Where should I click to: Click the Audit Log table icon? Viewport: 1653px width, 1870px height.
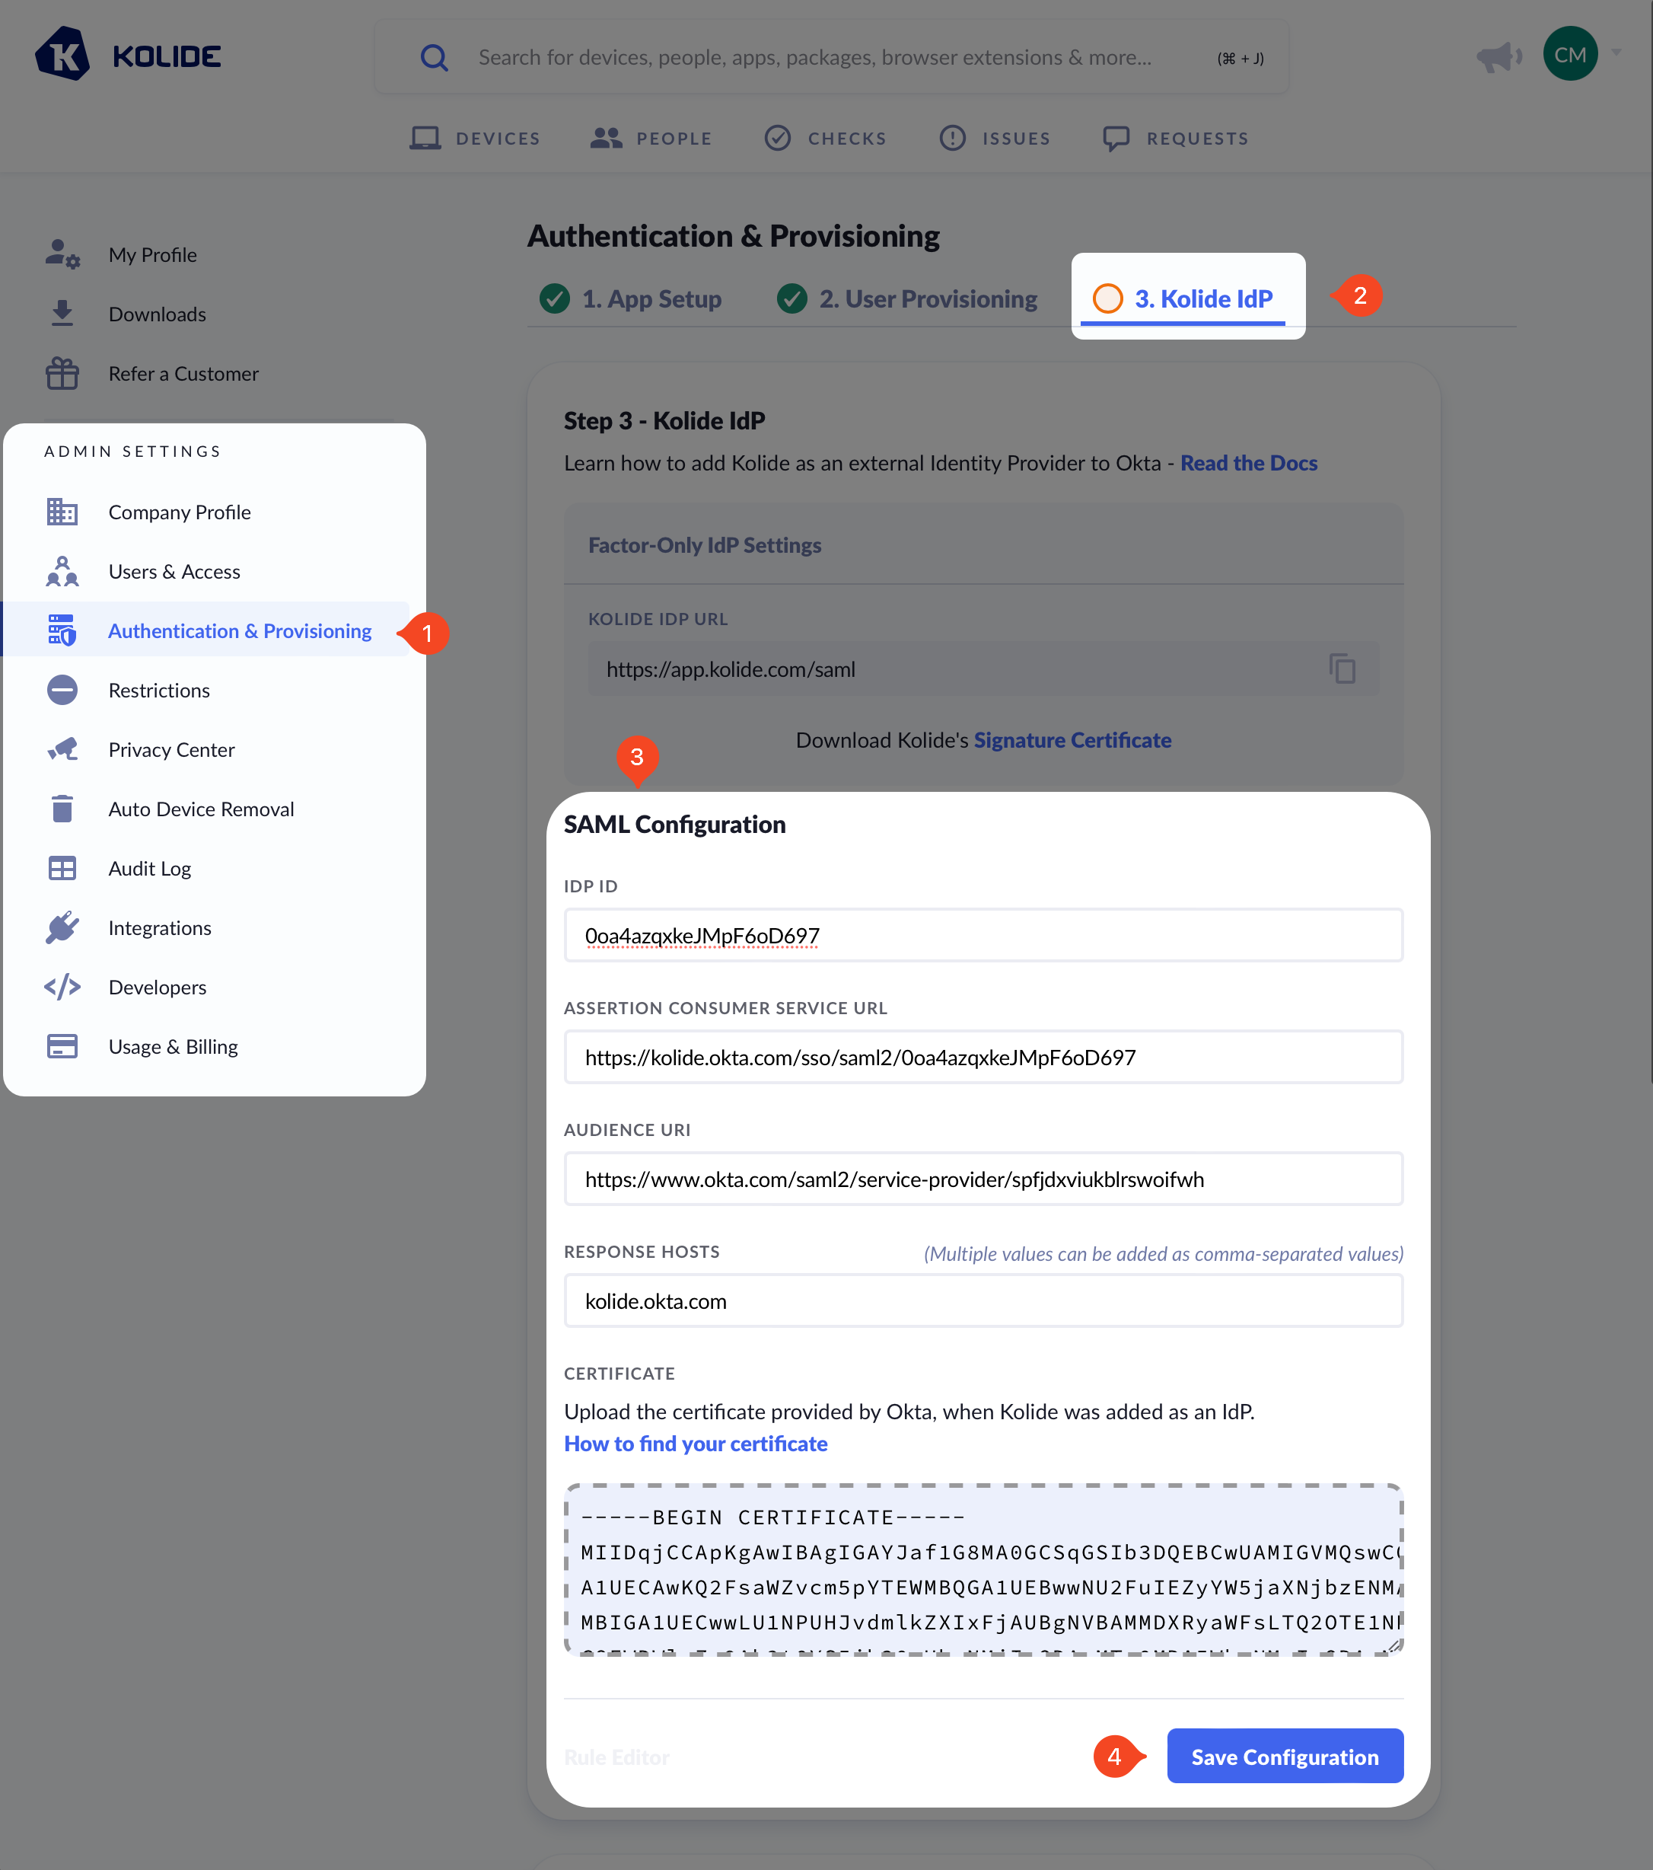tap(62, 868)
